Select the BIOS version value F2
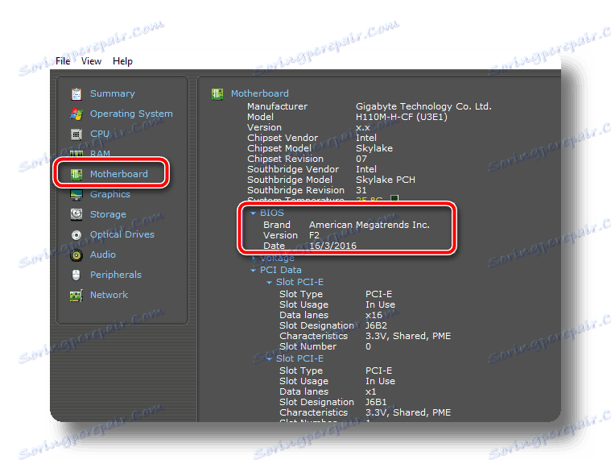The image size is (611, 472). (314, 235)
